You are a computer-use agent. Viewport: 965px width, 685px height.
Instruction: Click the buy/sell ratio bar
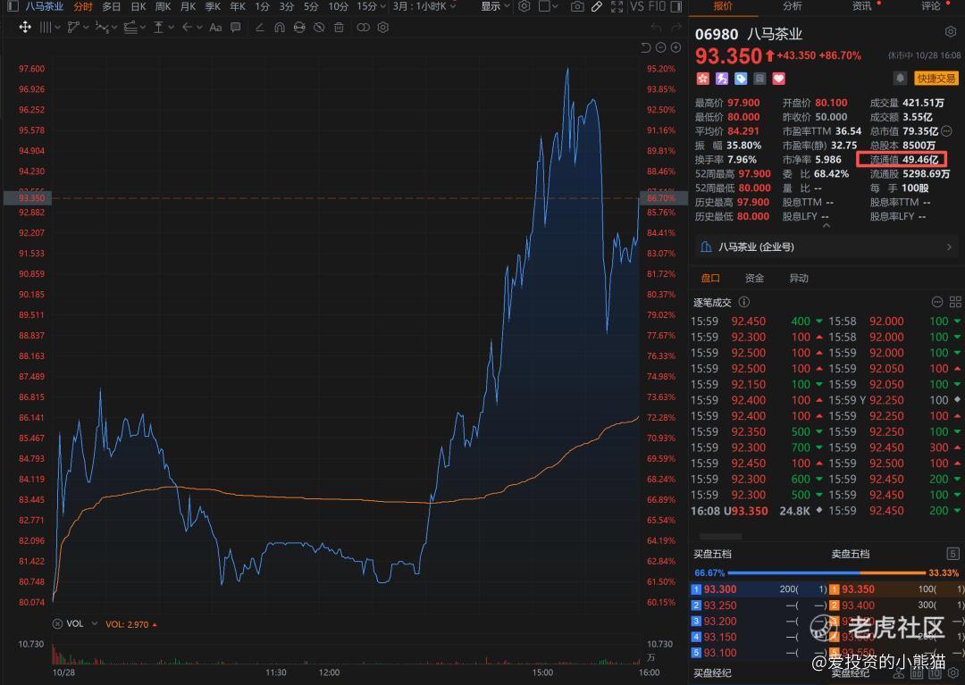[x=827, y=572]
